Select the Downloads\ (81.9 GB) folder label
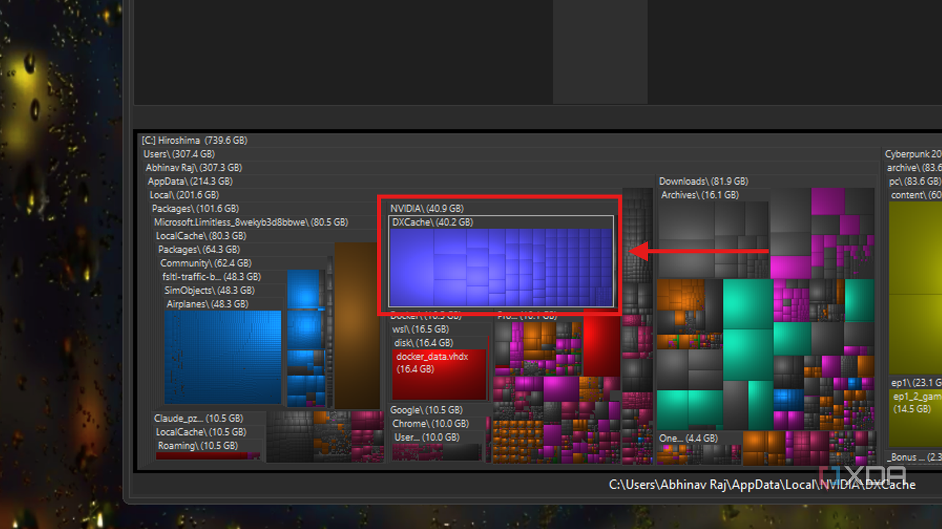This screenshot has width=942, height=529. click(704, 181)
